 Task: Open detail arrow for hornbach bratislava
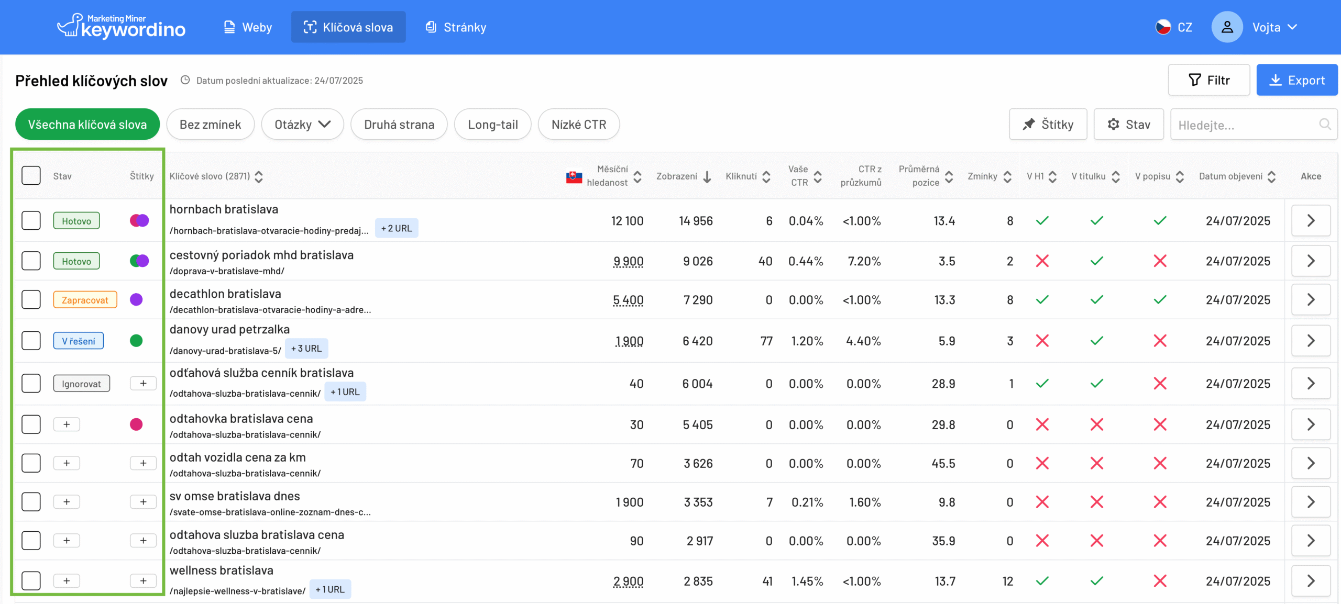1311,220
